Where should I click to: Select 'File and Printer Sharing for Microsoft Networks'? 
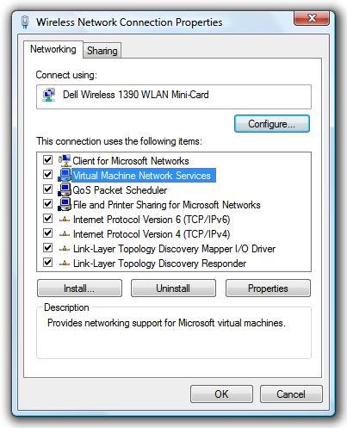pos(167,205)
